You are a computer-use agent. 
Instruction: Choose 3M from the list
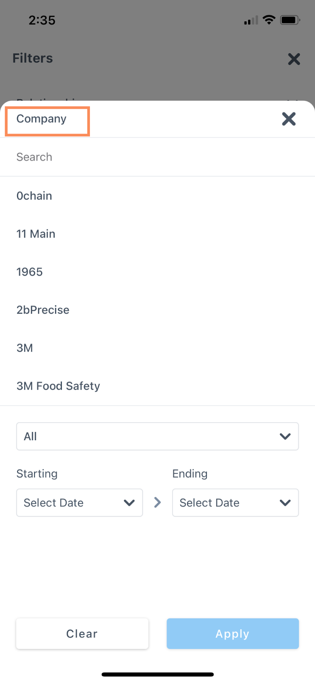(x=25, y=348)
